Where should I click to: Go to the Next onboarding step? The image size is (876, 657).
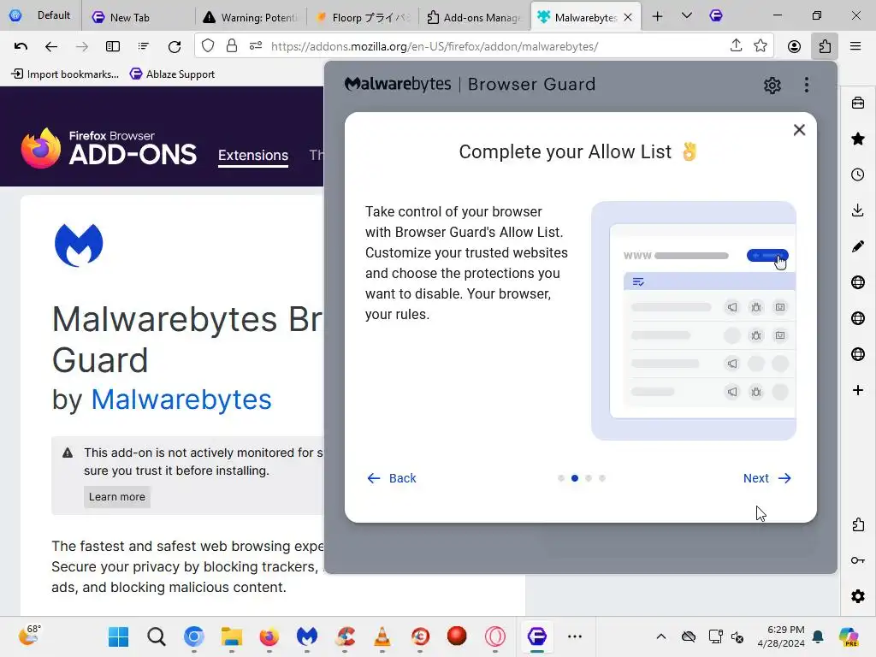coord(767,478)
